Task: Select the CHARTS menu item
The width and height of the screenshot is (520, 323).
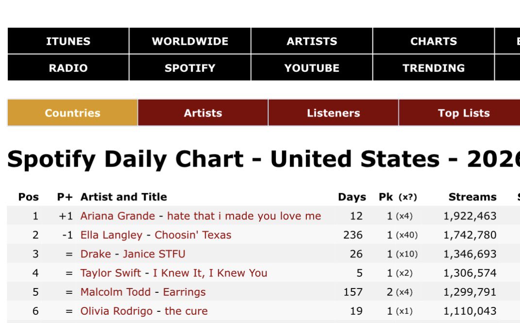Action: click(x=434, y=41)
